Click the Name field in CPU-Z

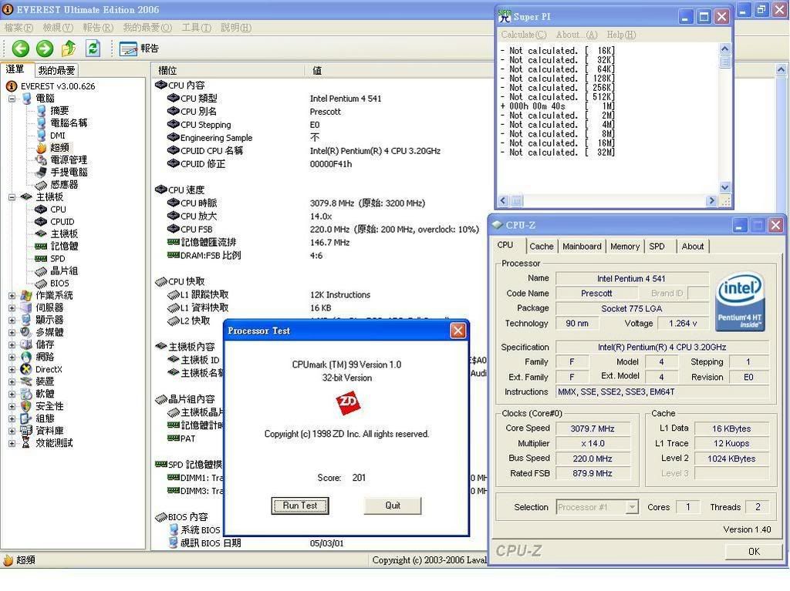tap(632, 278)
